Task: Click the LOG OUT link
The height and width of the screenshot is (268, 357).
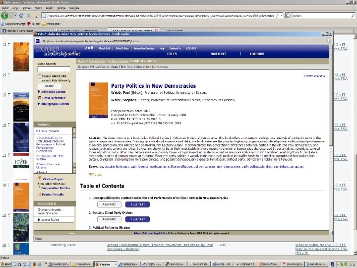Action: [x=191, y=48]
